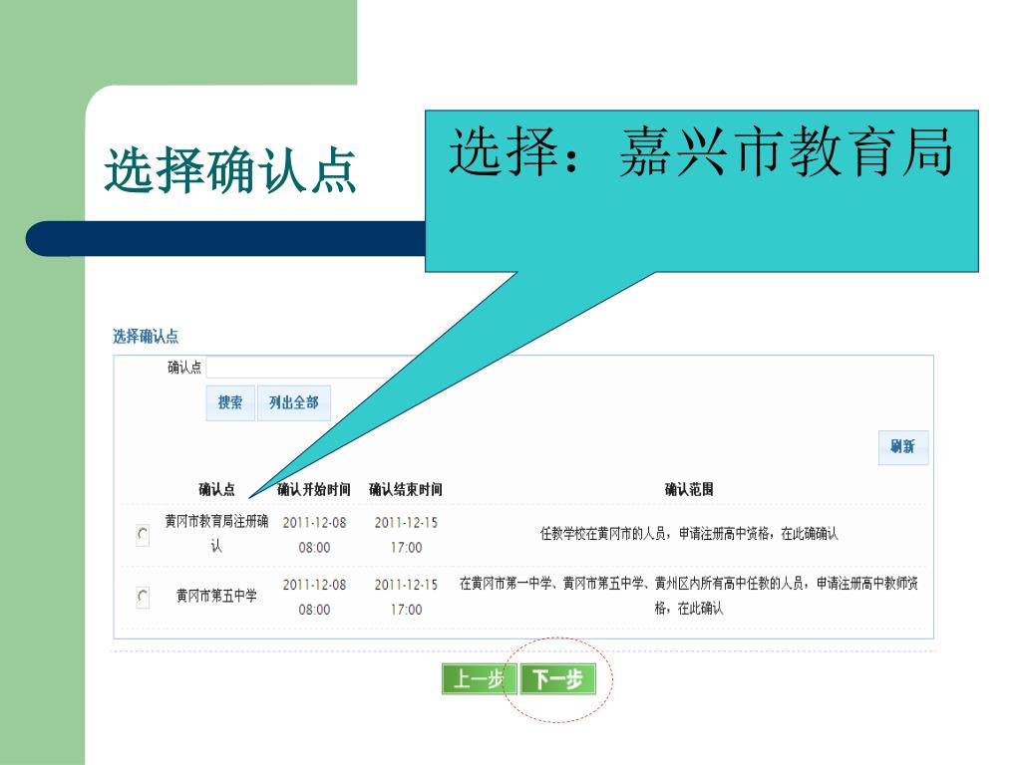Click the 确认范围 column header
Screen dimensions: 1021x765
689,489
